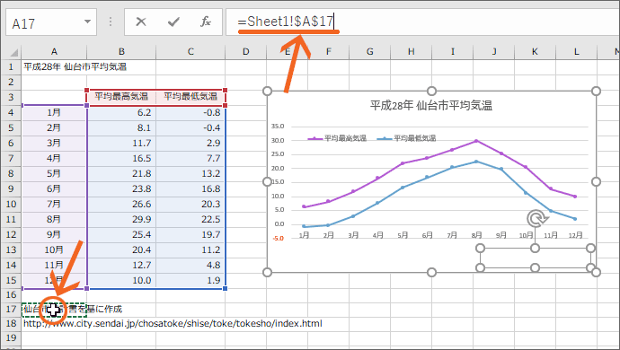Click blue range handle at C15 corner
The width and height of the screenshot is (620, 350).
pyautogui.click(x=225, y=289)
